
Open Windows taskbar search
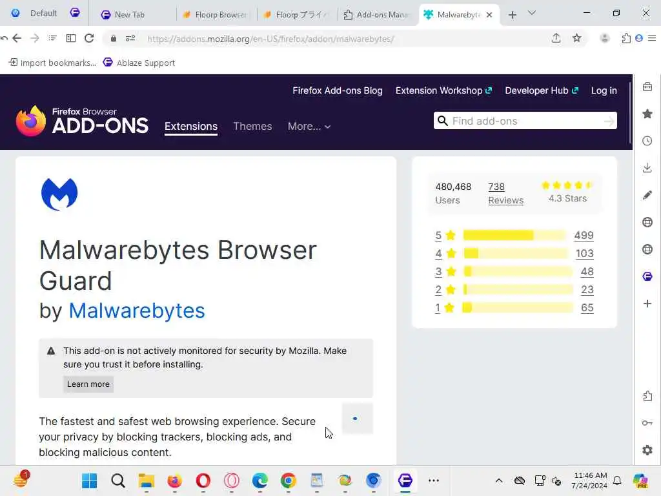point(118,480)
